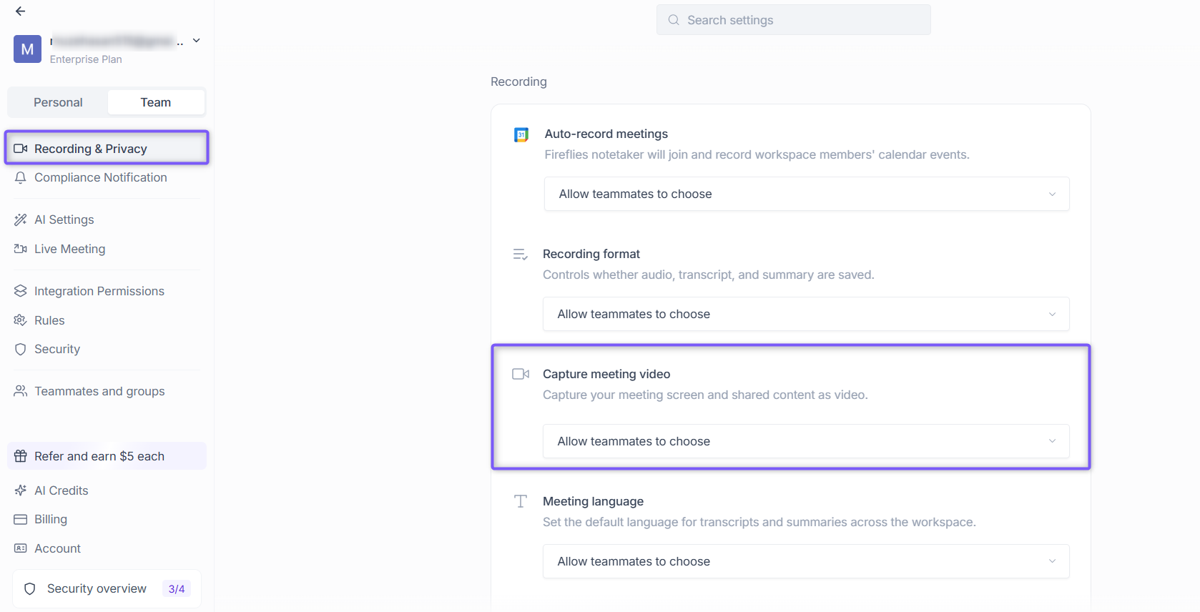Image resolution: width=1200 pixels, height=612 pixels.
Task: Switch to the Personal tab
Action: pos(58,102)
